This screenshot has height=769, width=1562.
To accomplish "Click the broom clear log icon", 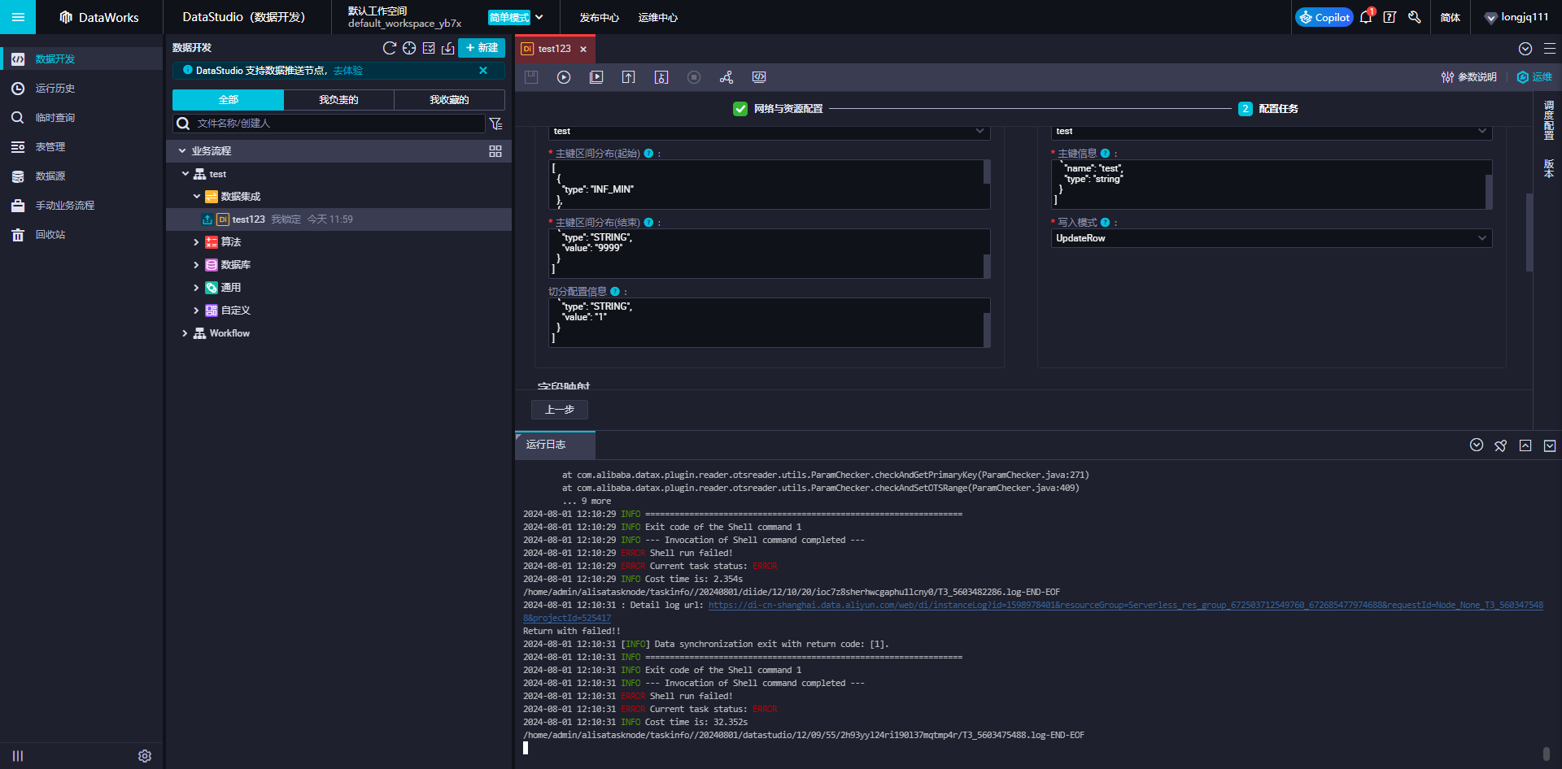I will pos(1501,445).
